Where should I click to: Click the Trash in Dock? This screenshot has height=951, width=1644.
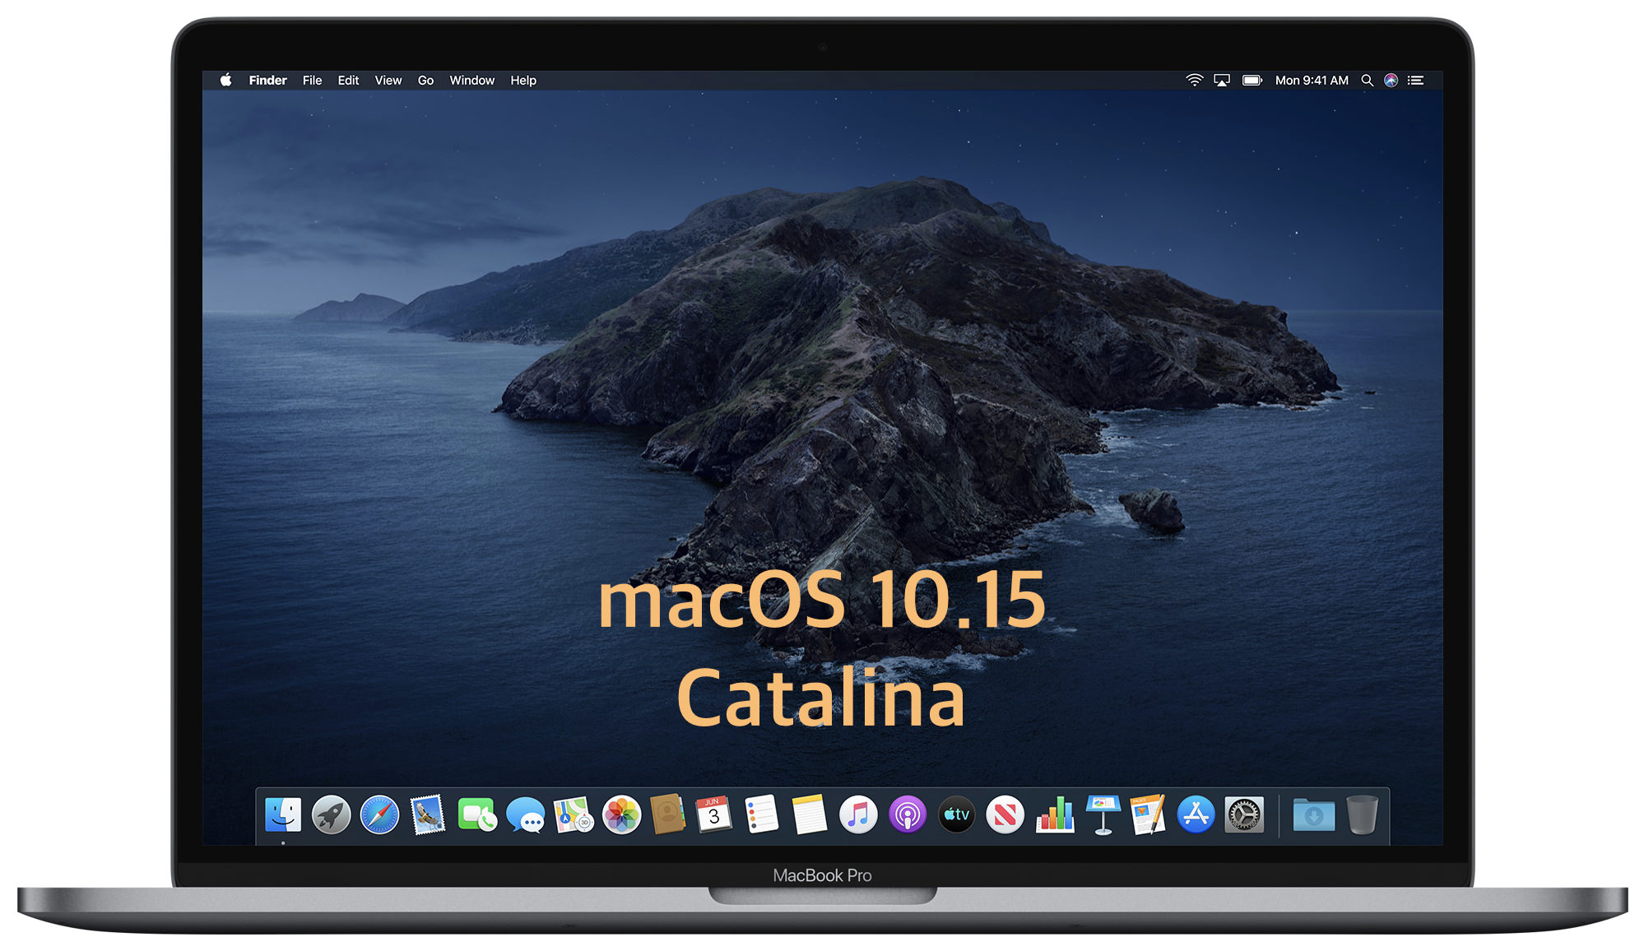click(1362, 815)
